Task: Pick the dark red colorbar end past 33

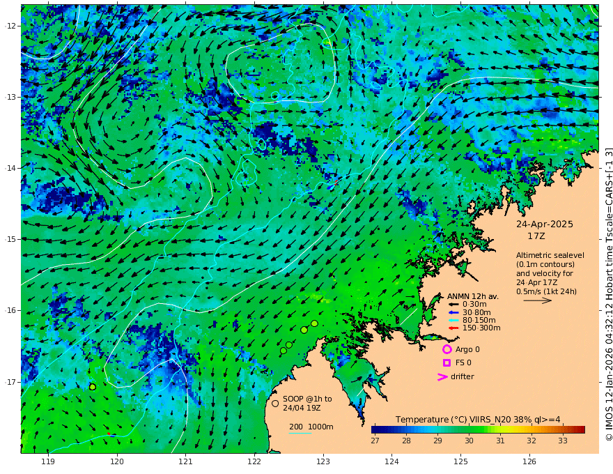Action: pos(581,430)
